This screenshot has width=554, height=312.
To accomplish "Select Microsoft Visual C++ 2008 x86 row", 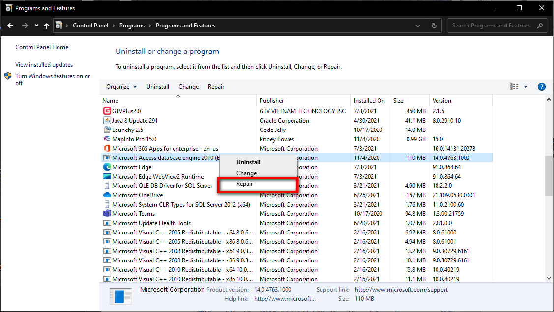I will click(297, 260).
